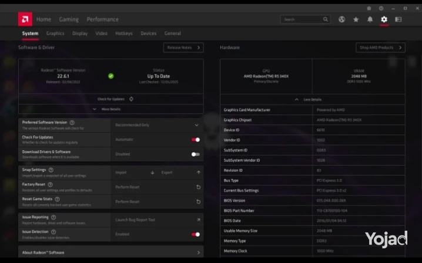Viewport: 422px width, 263px height.
Task: Click the BIOS Version row label
Action: (x=235, y=201)
